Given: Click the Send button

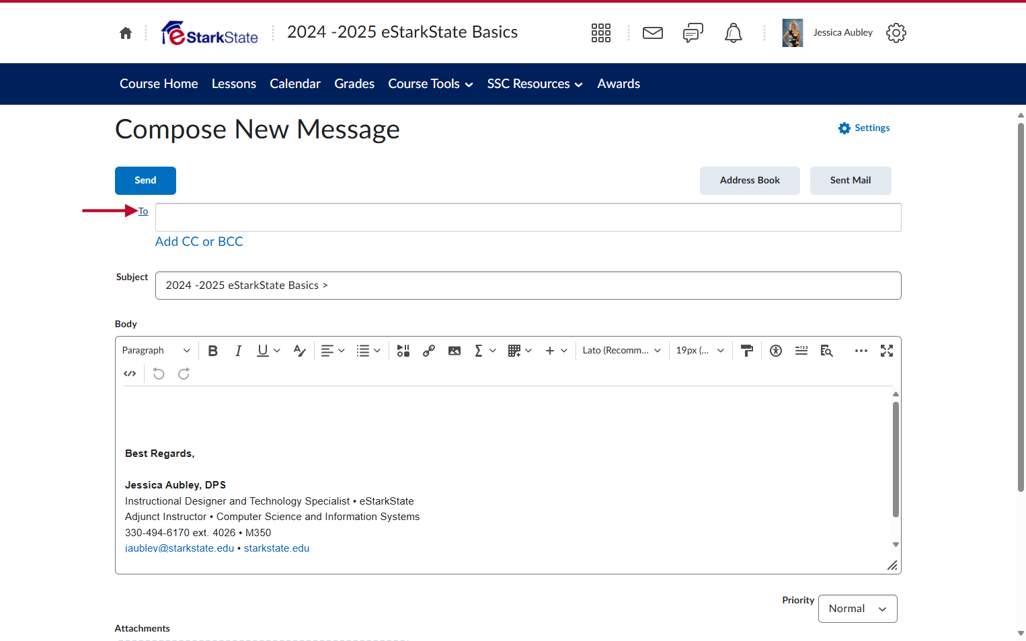Looking at the screenshot, I should coord(145,181).
